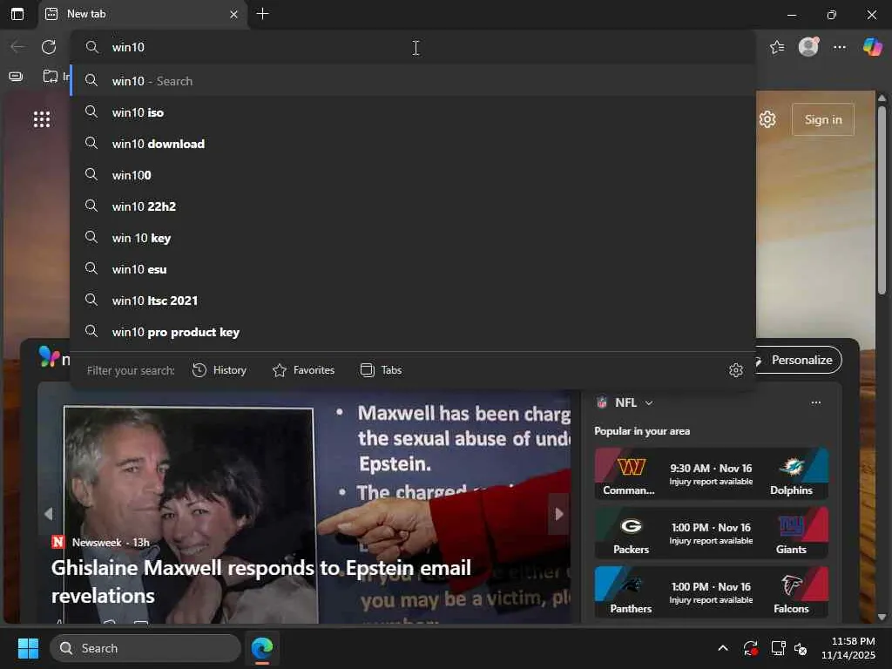The image size is (892, 669).
Task: Select the 'win10 - Search' suggestion
Action: pyautogui.click(x=413, y=81)
